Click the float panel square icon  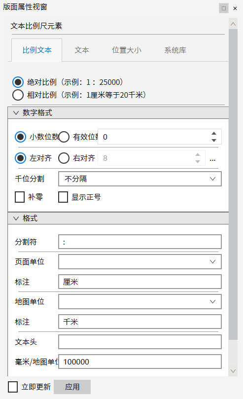point(224,8)
